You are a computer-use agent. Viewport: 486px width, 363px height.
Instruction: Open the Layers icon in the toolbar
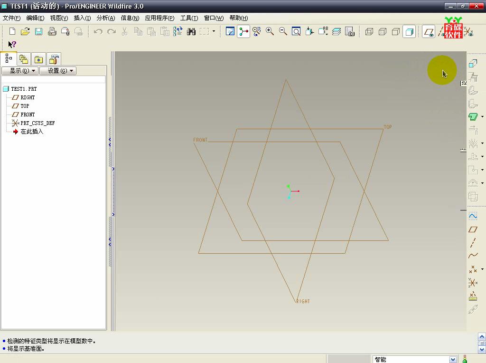click(x=336, y=31)
